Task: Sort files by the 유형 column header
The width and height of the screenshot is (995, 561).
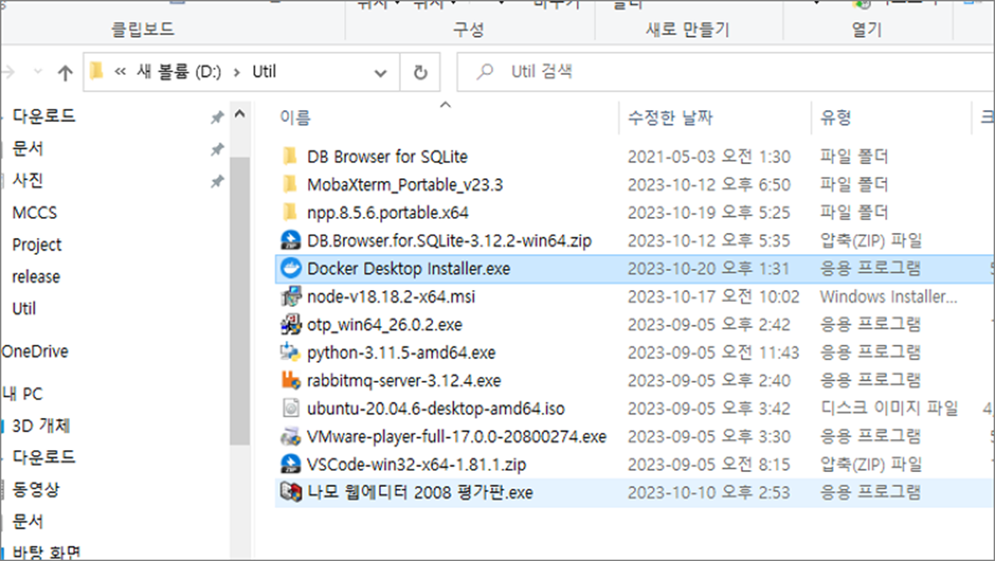Action: [x=835, y=117]
